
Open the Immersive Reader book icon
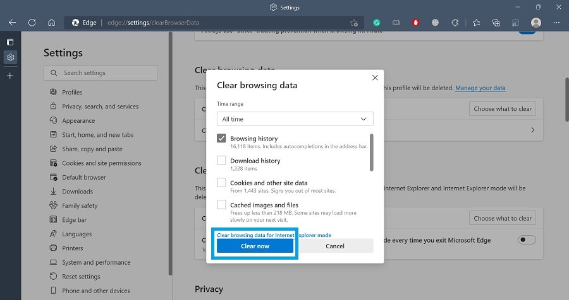[x=396, y=23]
